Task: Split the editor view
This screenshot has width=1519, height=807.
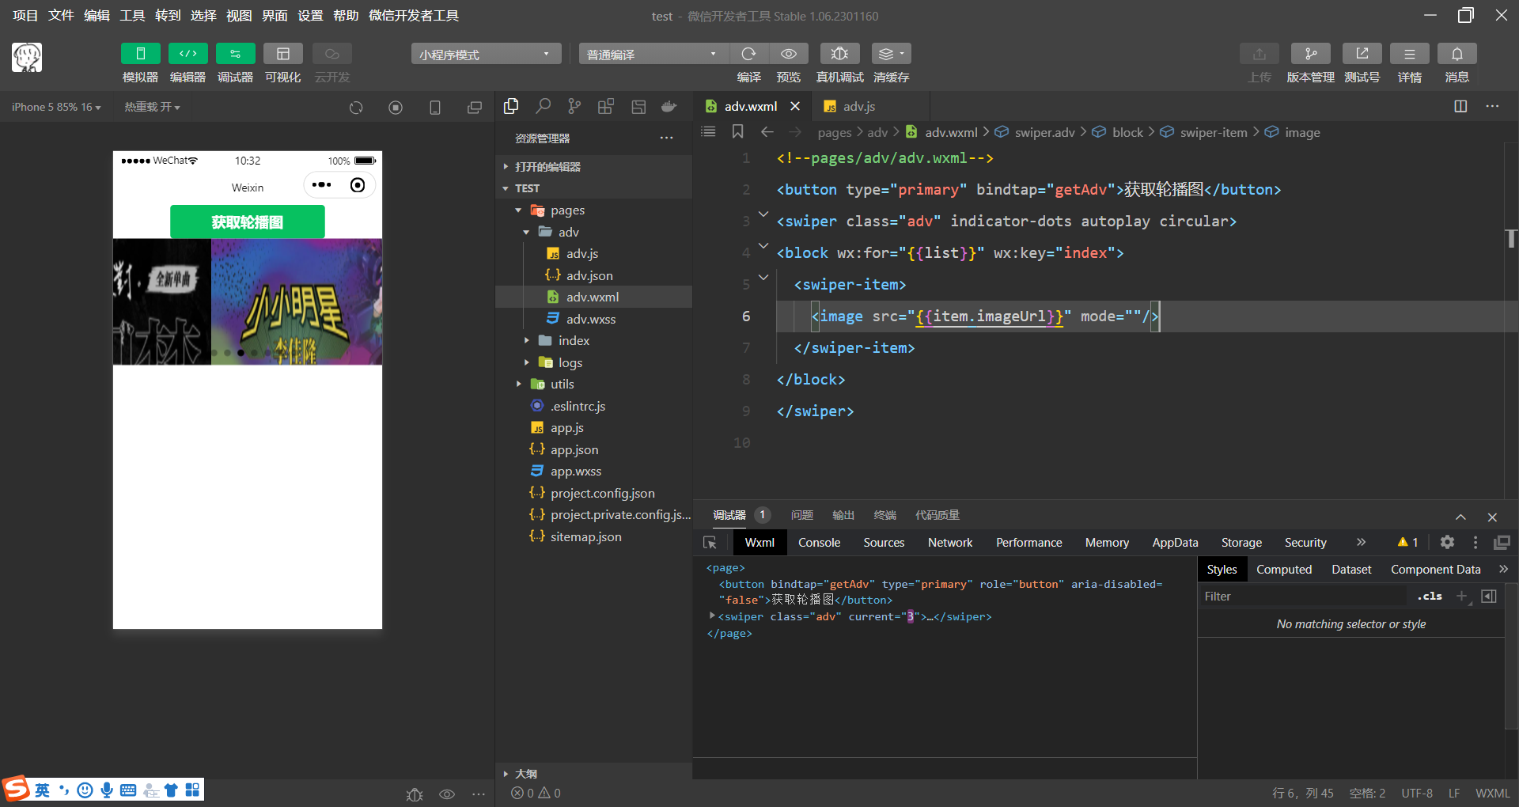Action: click(1460, 106)
